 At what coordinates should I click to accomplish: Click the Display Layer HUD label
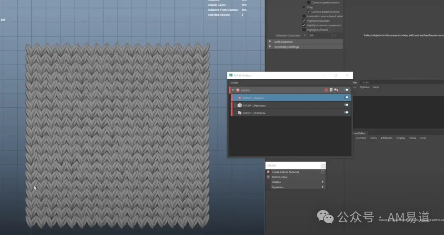point(217,5)
